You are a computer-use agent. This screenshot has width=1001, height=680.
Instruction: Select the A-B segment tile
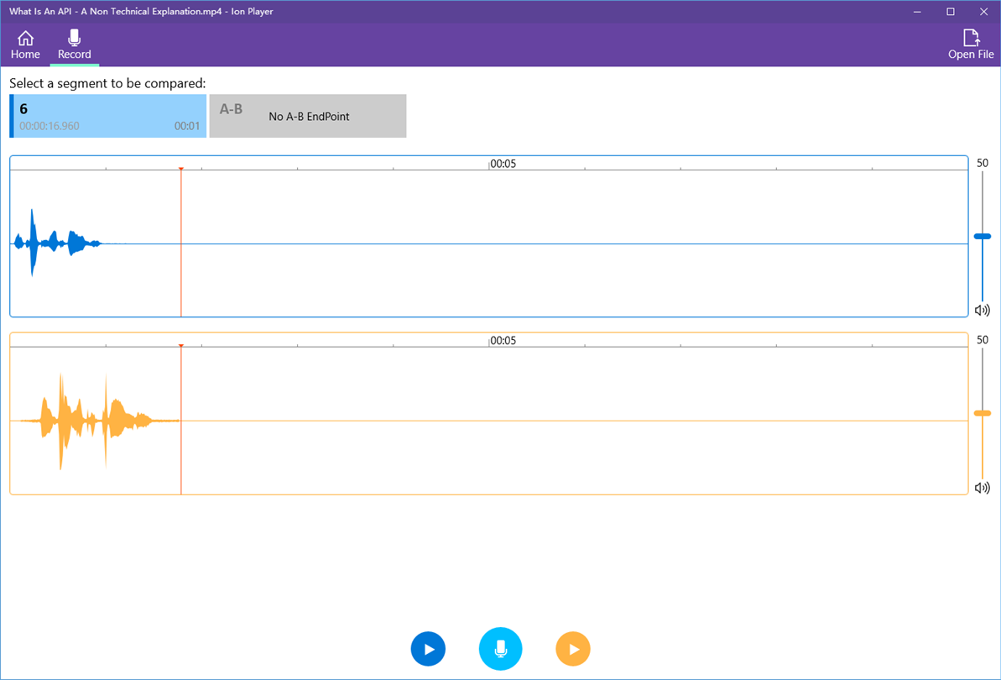pyautogui.click(x=308, y=116)
